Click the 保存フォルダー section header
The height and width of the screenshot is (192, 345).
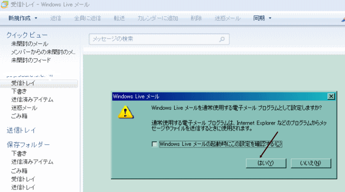point(28,144)
